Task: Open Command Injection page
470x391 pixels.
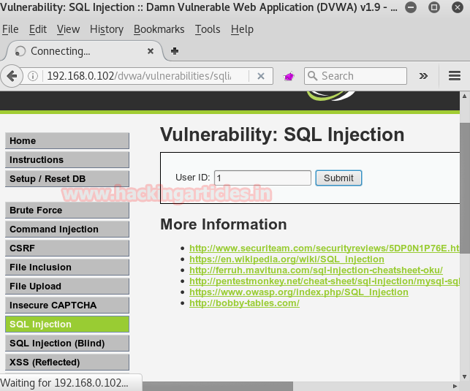Action: pyautogui.click(x=67, y=229)
